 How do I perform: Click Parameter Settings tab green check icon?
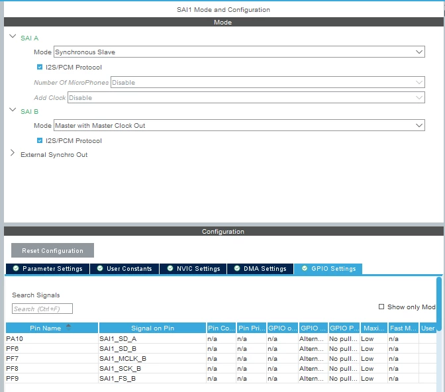click(x=16, y=268)
